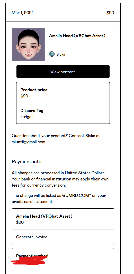Open the Amelia Head (VRChat Asset) title link
Viewport: 134px width, 274px height.
click(77, 36)
